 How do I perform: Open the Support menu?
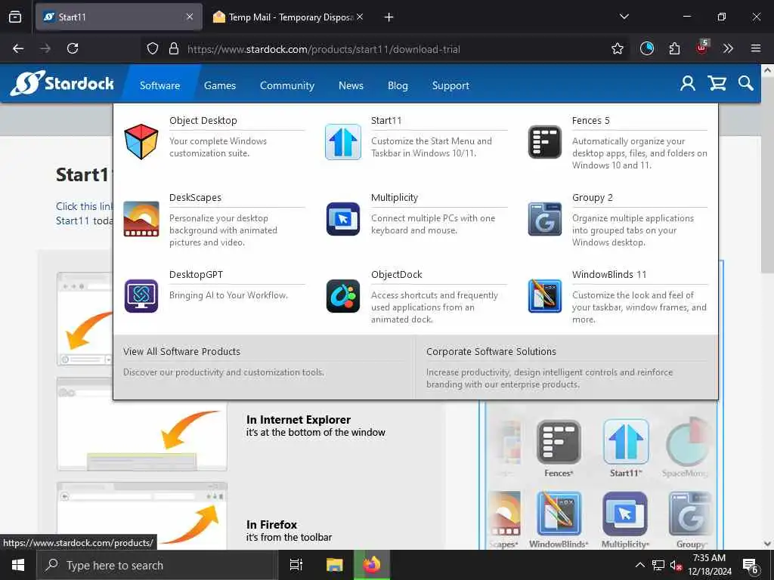tap(450, 85)
